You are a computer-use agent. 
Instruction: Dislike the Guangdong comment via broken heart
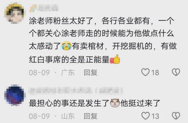[x=176, y=72]
